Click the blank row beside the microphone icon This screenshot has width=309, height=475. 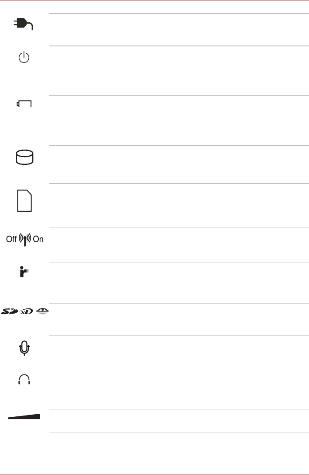[x=179, y=352]
